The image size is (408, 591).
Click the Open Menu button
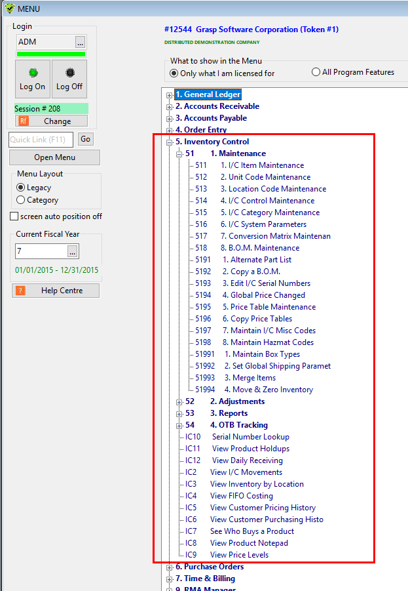54,157
